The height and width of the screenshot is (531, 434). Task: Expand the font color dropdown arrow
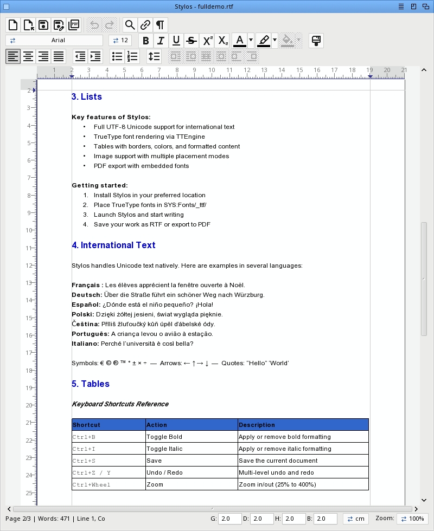click(251, 41)
